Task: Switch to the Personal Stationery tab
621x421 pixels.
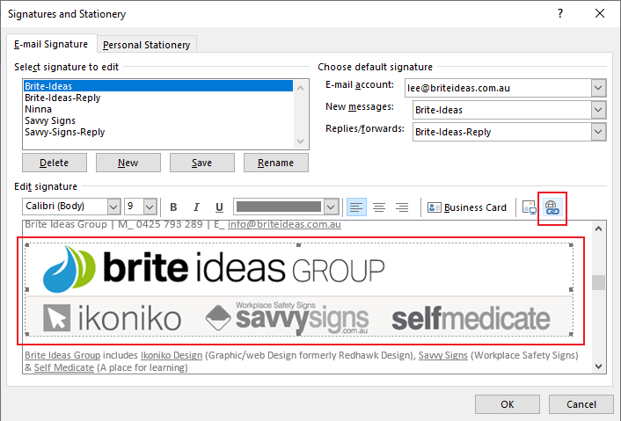Action: 146,45
